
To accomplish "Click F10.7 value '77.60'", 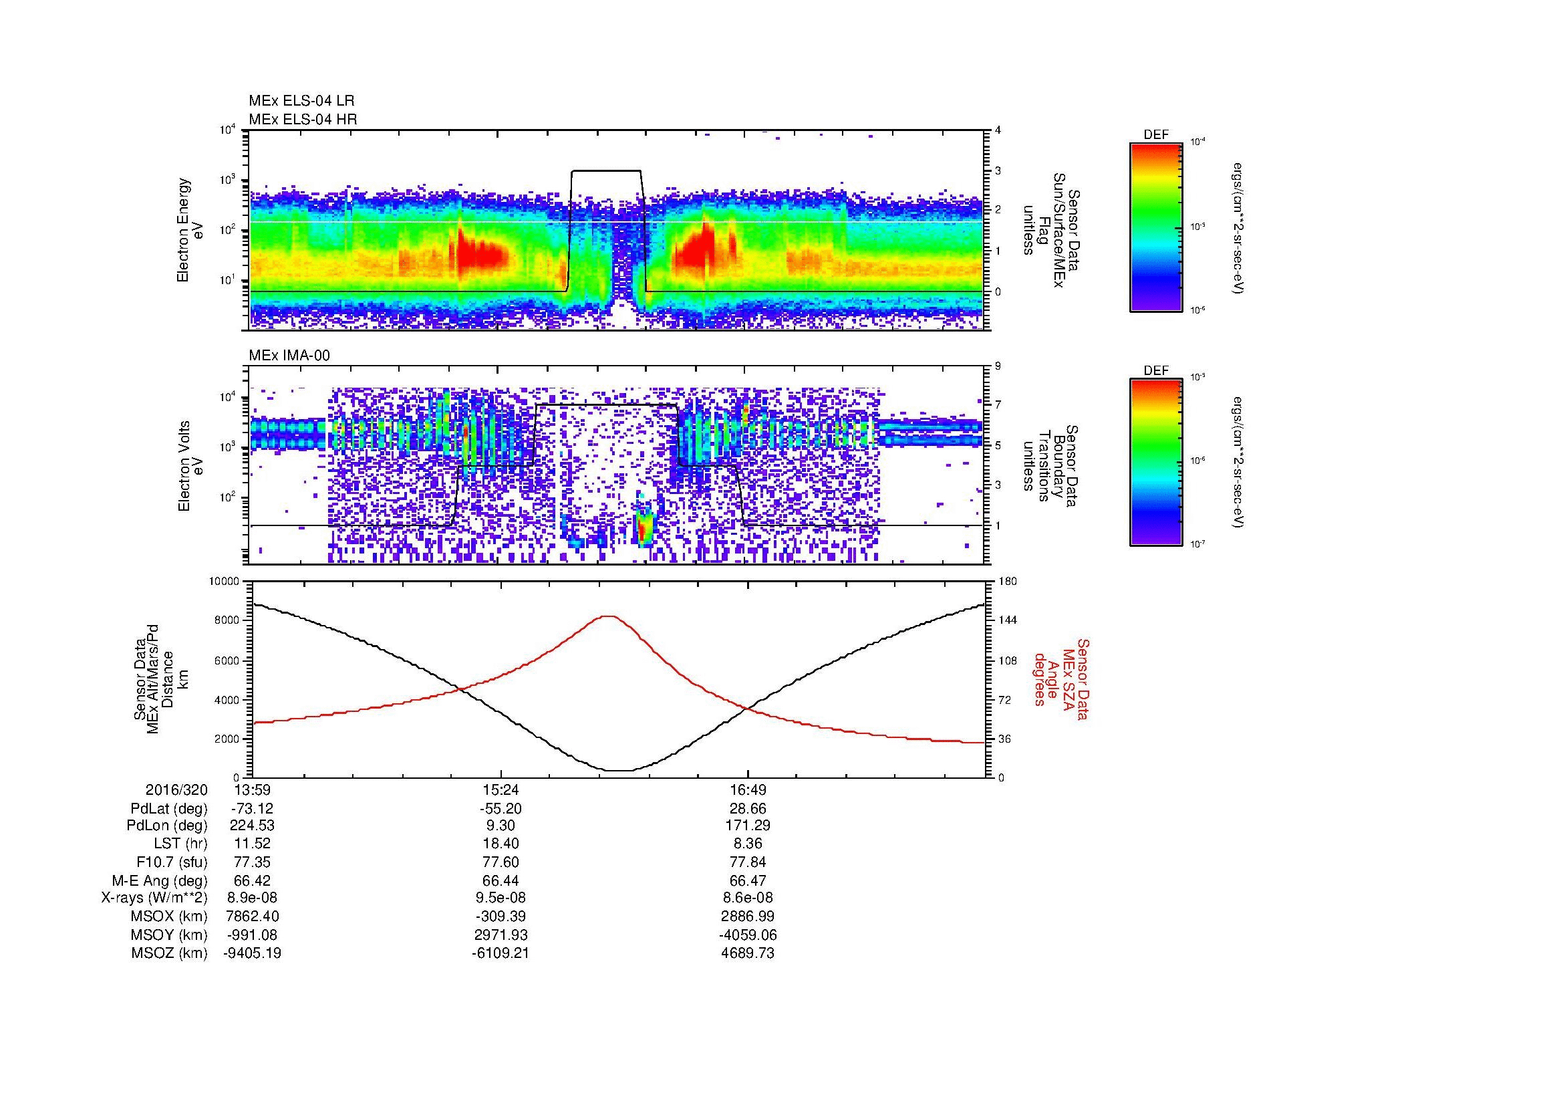I will (501, 862).
